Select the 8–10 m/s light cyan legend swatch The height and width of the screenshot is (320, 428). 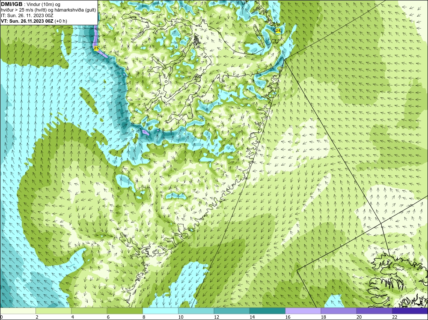(x=160, y=311)
